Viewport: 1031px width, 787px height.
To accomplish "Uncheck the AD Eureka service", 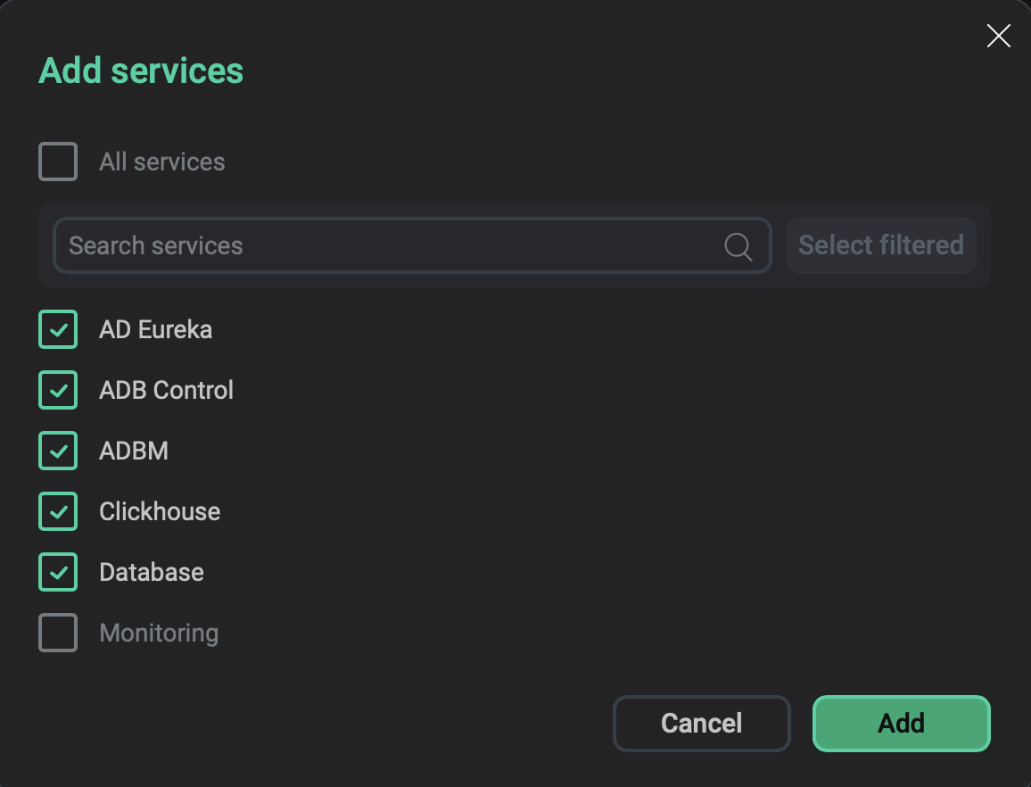I will 57,329.
